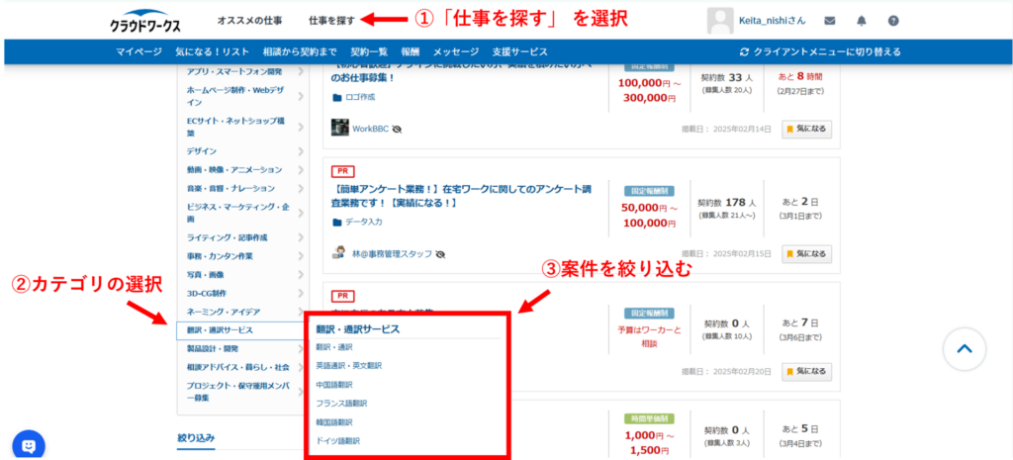Viewport: 1013px width, 460px height.
Task: Choose 中国語翻訳 in the submenu
Action: tap(334, 385)
